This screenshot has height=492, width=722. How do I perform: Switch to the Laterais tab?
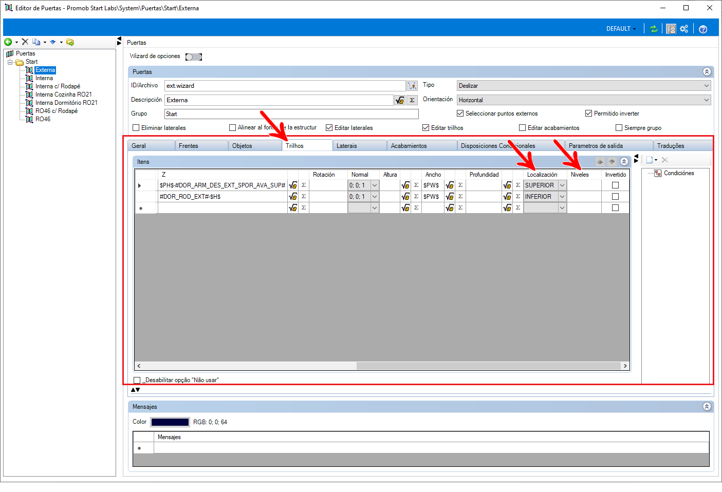360,146
